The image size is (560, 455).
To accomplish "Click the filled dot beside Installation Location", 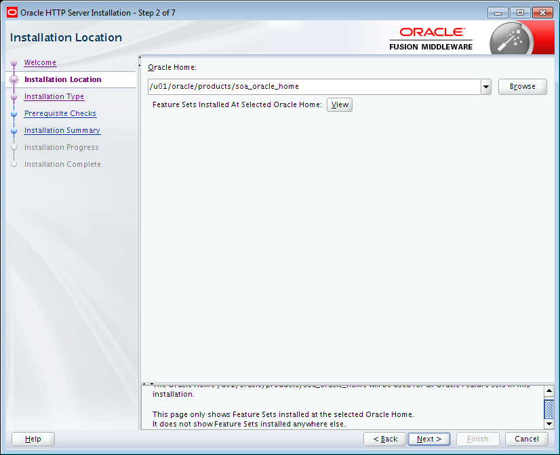I will click(14, 79).
